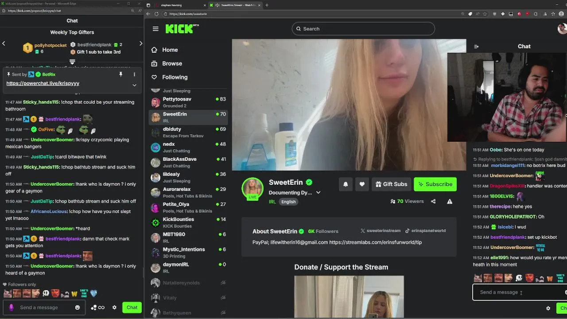This screenshot has width=567, height=319.
Task: Insert the blue heart emote in popout chat
Action: point(93,293)
